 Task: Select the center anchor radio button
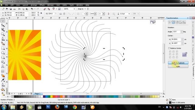[173, 54]
